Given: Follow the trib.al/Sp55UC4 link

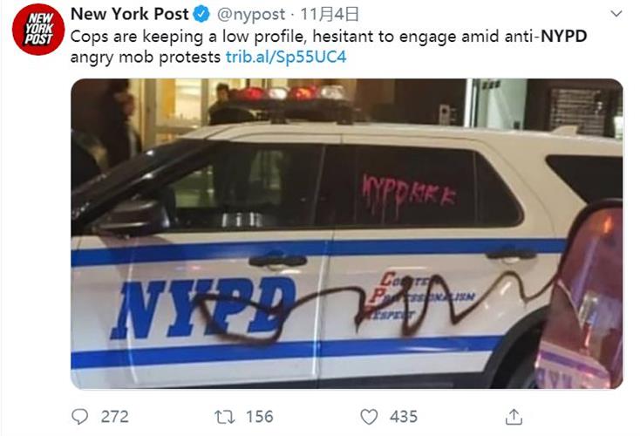Looking at the screenshot, I should [286, 57].
